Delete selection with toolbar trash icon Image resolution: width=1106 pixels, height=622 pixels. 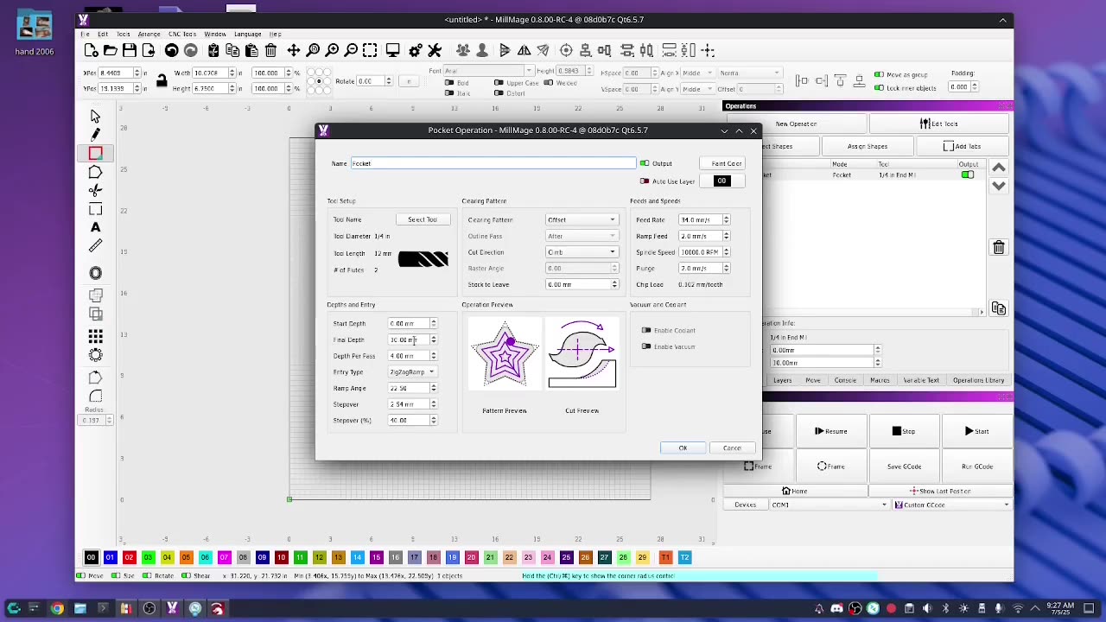(270, 51)
